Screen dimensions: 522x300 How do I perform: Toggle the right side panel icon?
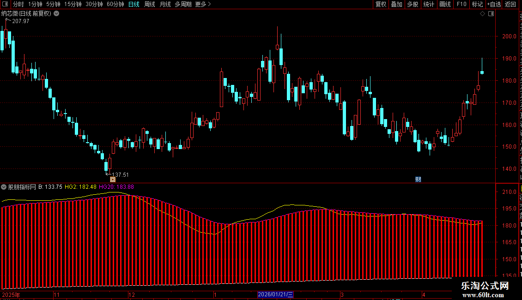(x=491, y=14)
